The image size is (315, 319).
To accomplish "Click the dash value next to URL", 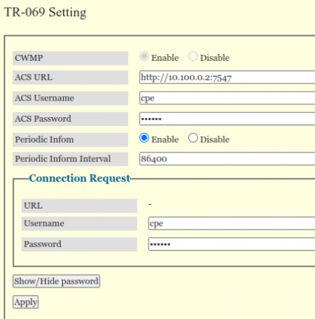I will point(150,204).
